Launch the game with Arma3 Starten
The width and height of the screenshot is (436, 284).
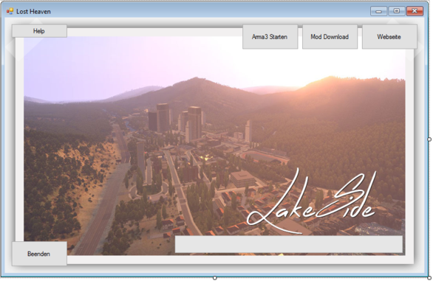[x=270, y=37]
